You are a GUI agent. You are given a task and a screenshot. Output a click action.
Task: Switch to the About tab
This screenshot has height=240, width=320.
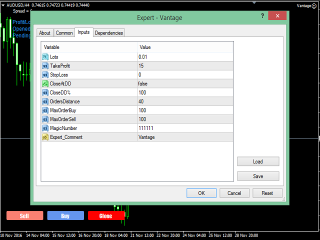tap(45, 33)
